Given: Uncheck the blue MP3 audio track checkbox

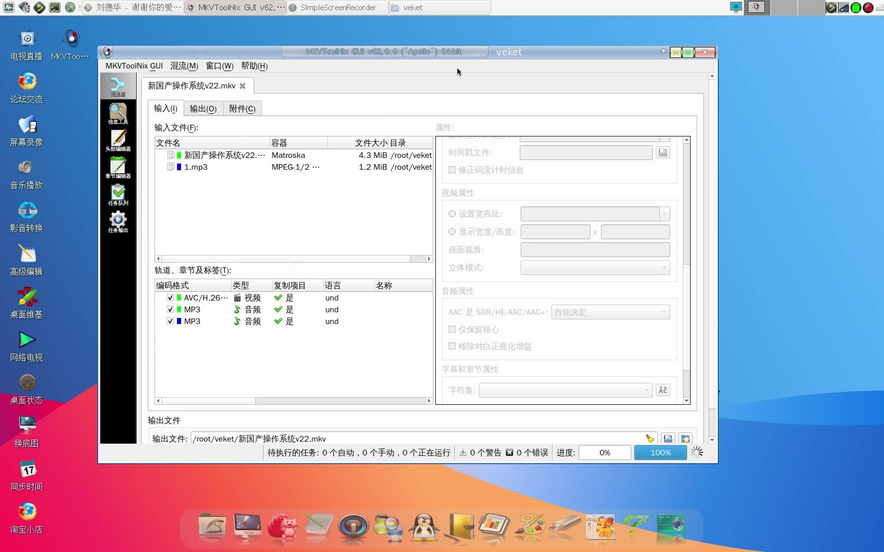Looking at the screenshot, I should coord(170,321).
